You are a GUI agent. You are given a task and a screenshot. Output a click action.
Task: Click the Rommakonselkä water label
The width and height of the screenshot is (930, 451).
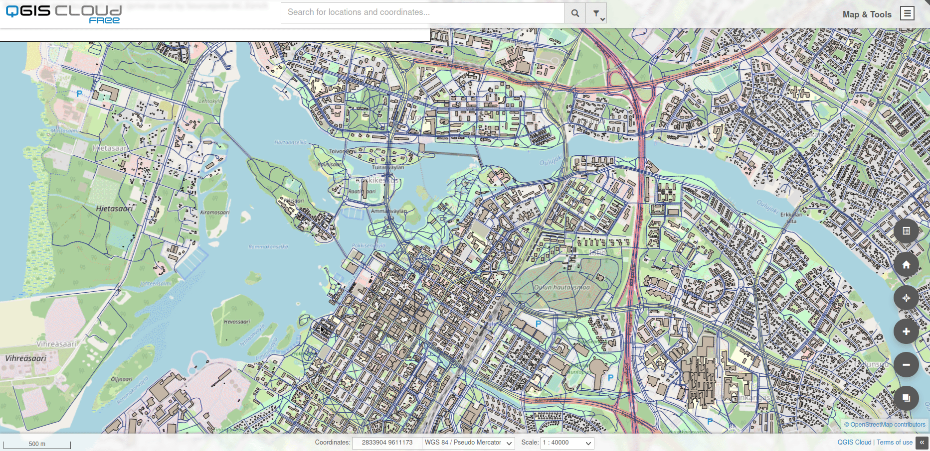[268, 246]
